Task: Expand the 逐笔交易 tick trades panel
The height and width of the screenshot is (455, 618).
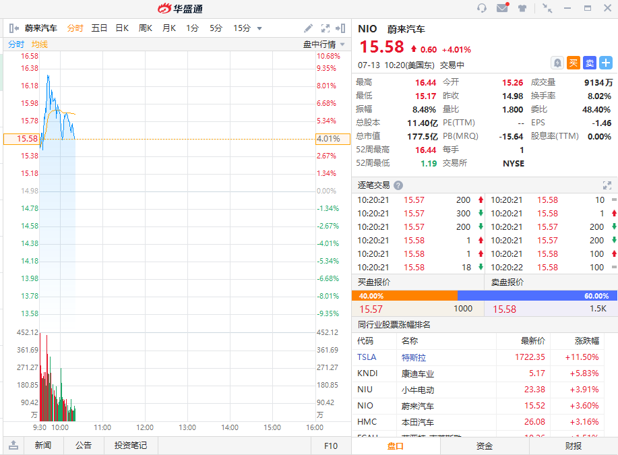Action: point(607,185)
